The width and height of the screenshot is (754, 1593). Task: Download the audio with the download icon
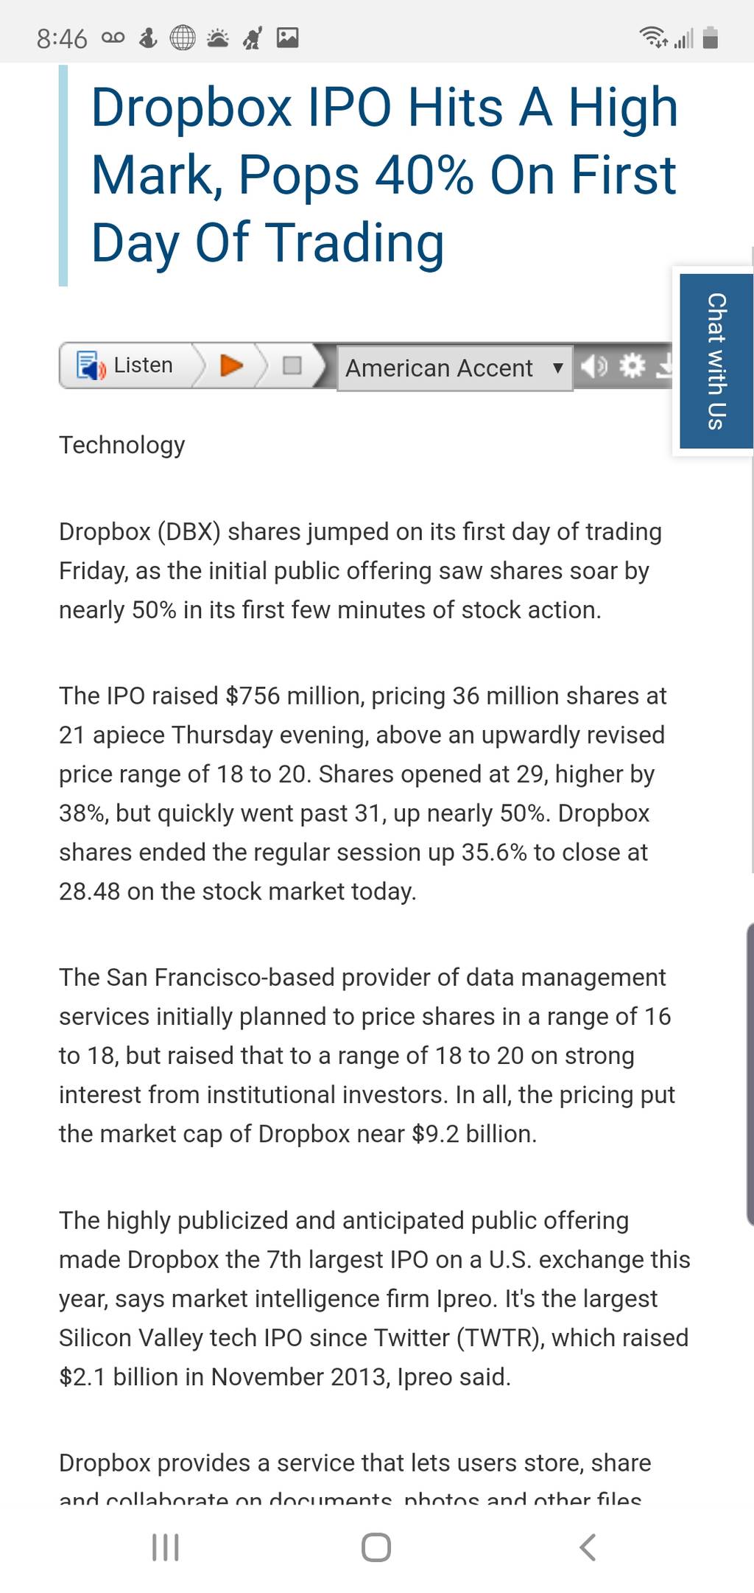[x=663, y=365]
